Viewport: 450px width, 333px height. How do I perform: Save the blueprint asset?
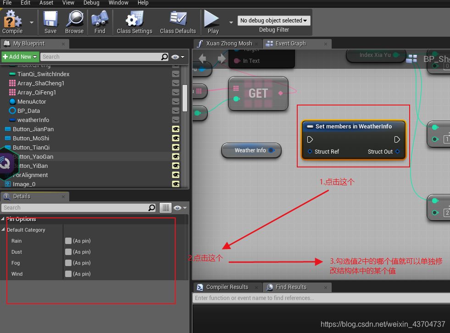pyautogui.click(x=50, y=22)
